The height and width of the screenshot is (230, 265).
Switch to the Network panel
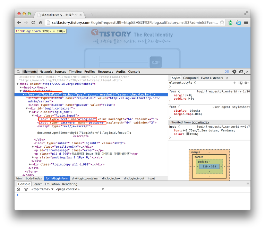click(x=46, y=72)
